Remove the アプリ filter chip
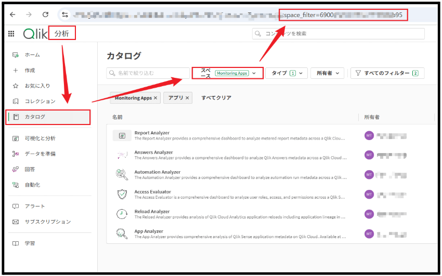Viewport: 442px width, 276px height. [188, 98]
